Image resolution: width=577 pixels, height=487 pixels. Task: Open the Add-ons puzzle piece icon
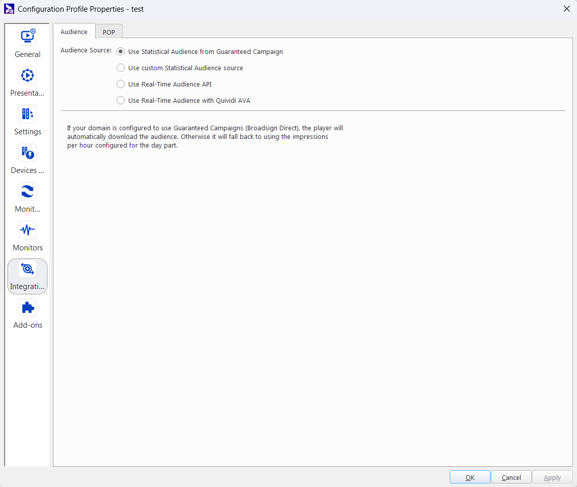[x=27, y=308]
